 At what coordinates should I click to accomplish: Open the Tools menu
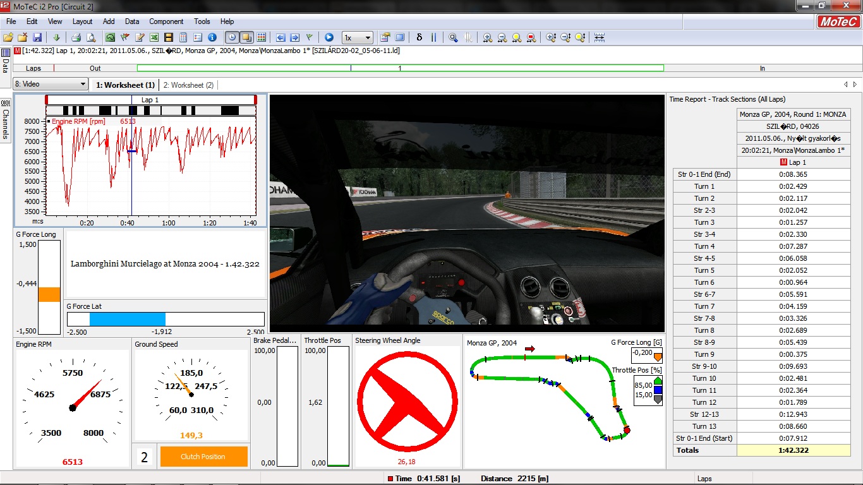202,21
